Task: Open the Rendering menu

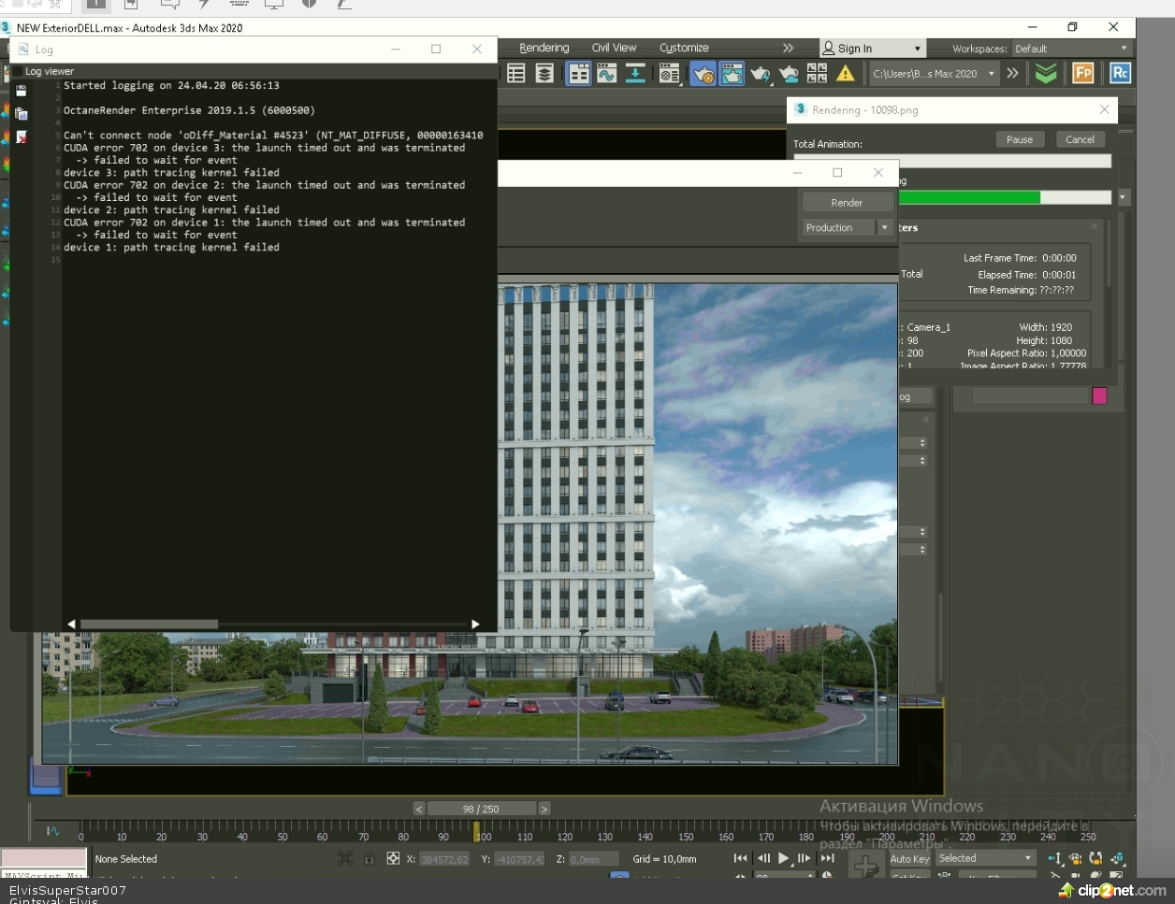Action: [544, 48]
